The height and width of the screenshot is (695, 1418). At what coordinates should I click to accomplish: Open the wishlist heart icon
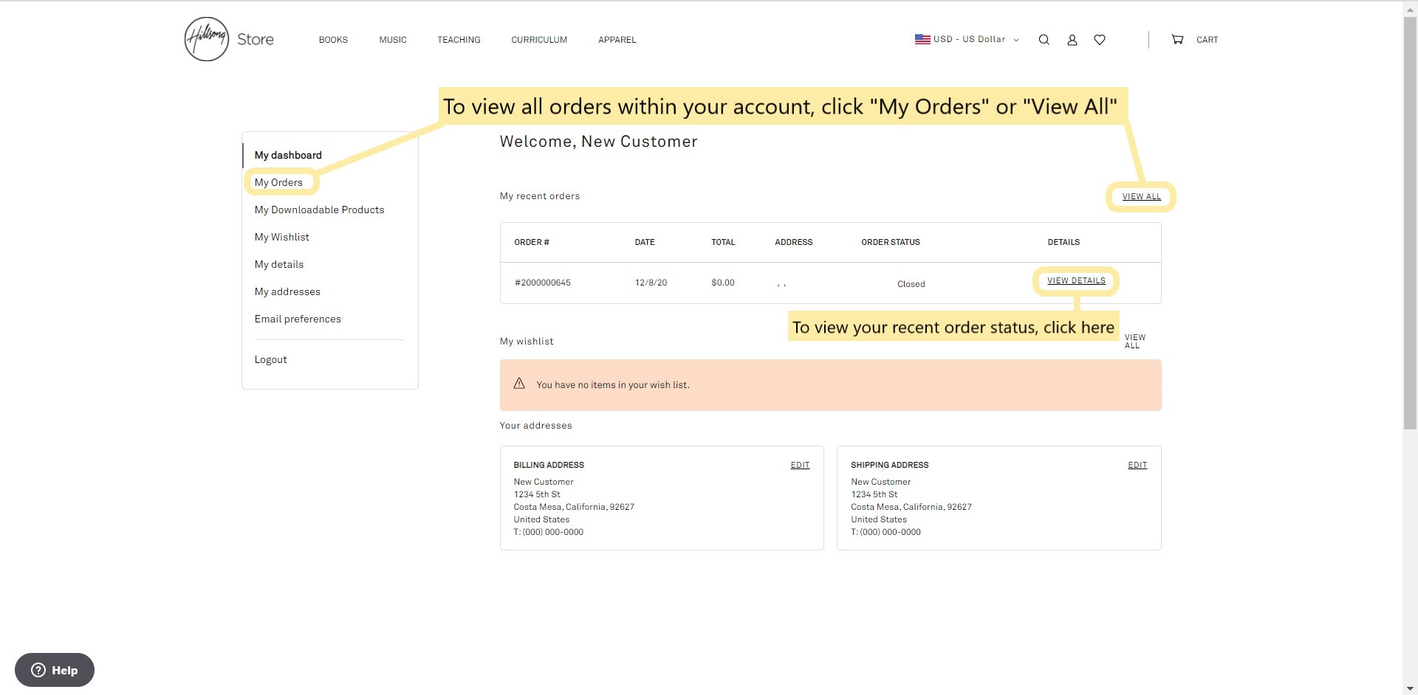pos(1100,40)
